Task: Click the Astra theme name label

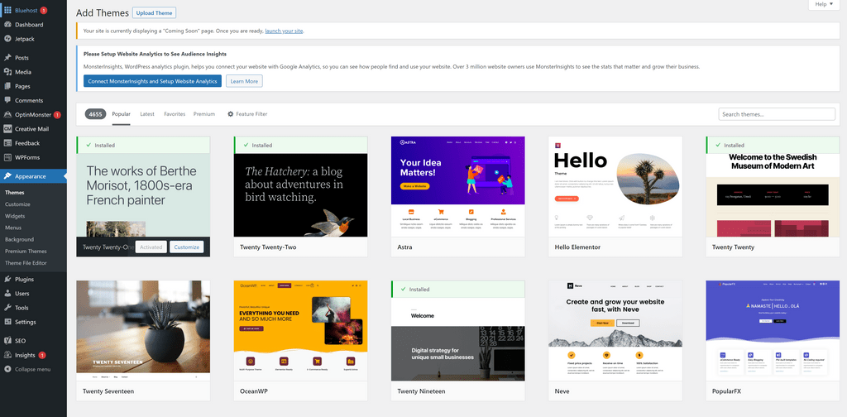Action: tap(404, 247)
